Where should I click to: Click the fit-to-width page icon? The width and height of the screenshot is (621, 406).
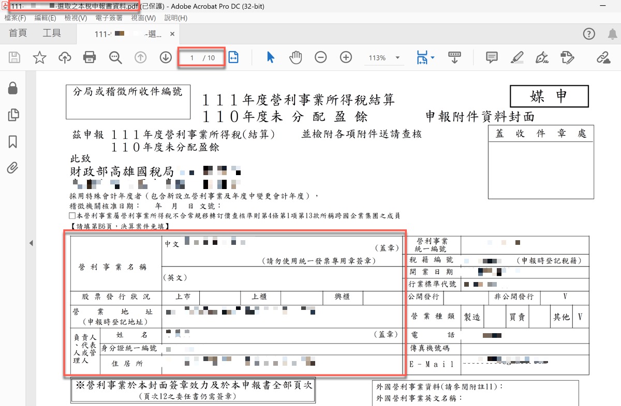(x=233, y=58)
